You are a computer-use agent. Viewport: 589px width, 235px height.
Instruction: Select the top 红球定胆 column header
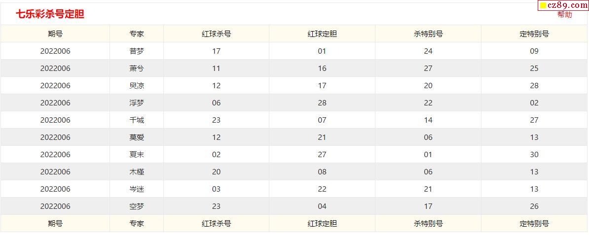pos(322,34)
